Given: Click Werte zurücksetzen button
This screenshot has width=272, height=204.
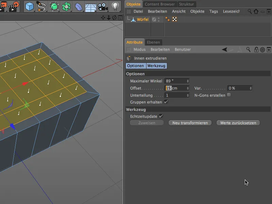Looking at the screenshot, I should 238,123.
